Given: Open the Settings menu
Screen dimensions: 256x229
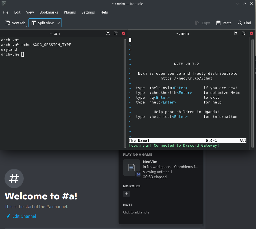Looking at the screenshot, I should click(x=88, y=12).
